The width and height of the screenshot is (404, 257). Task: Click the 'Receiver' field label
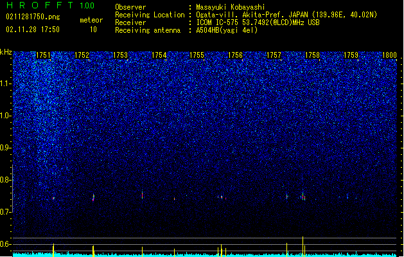[130, 22]
